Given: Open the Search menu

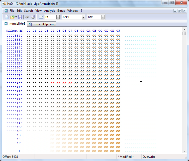Looking at the screenshot, I should pyautogui.click(x=28, y=11).
